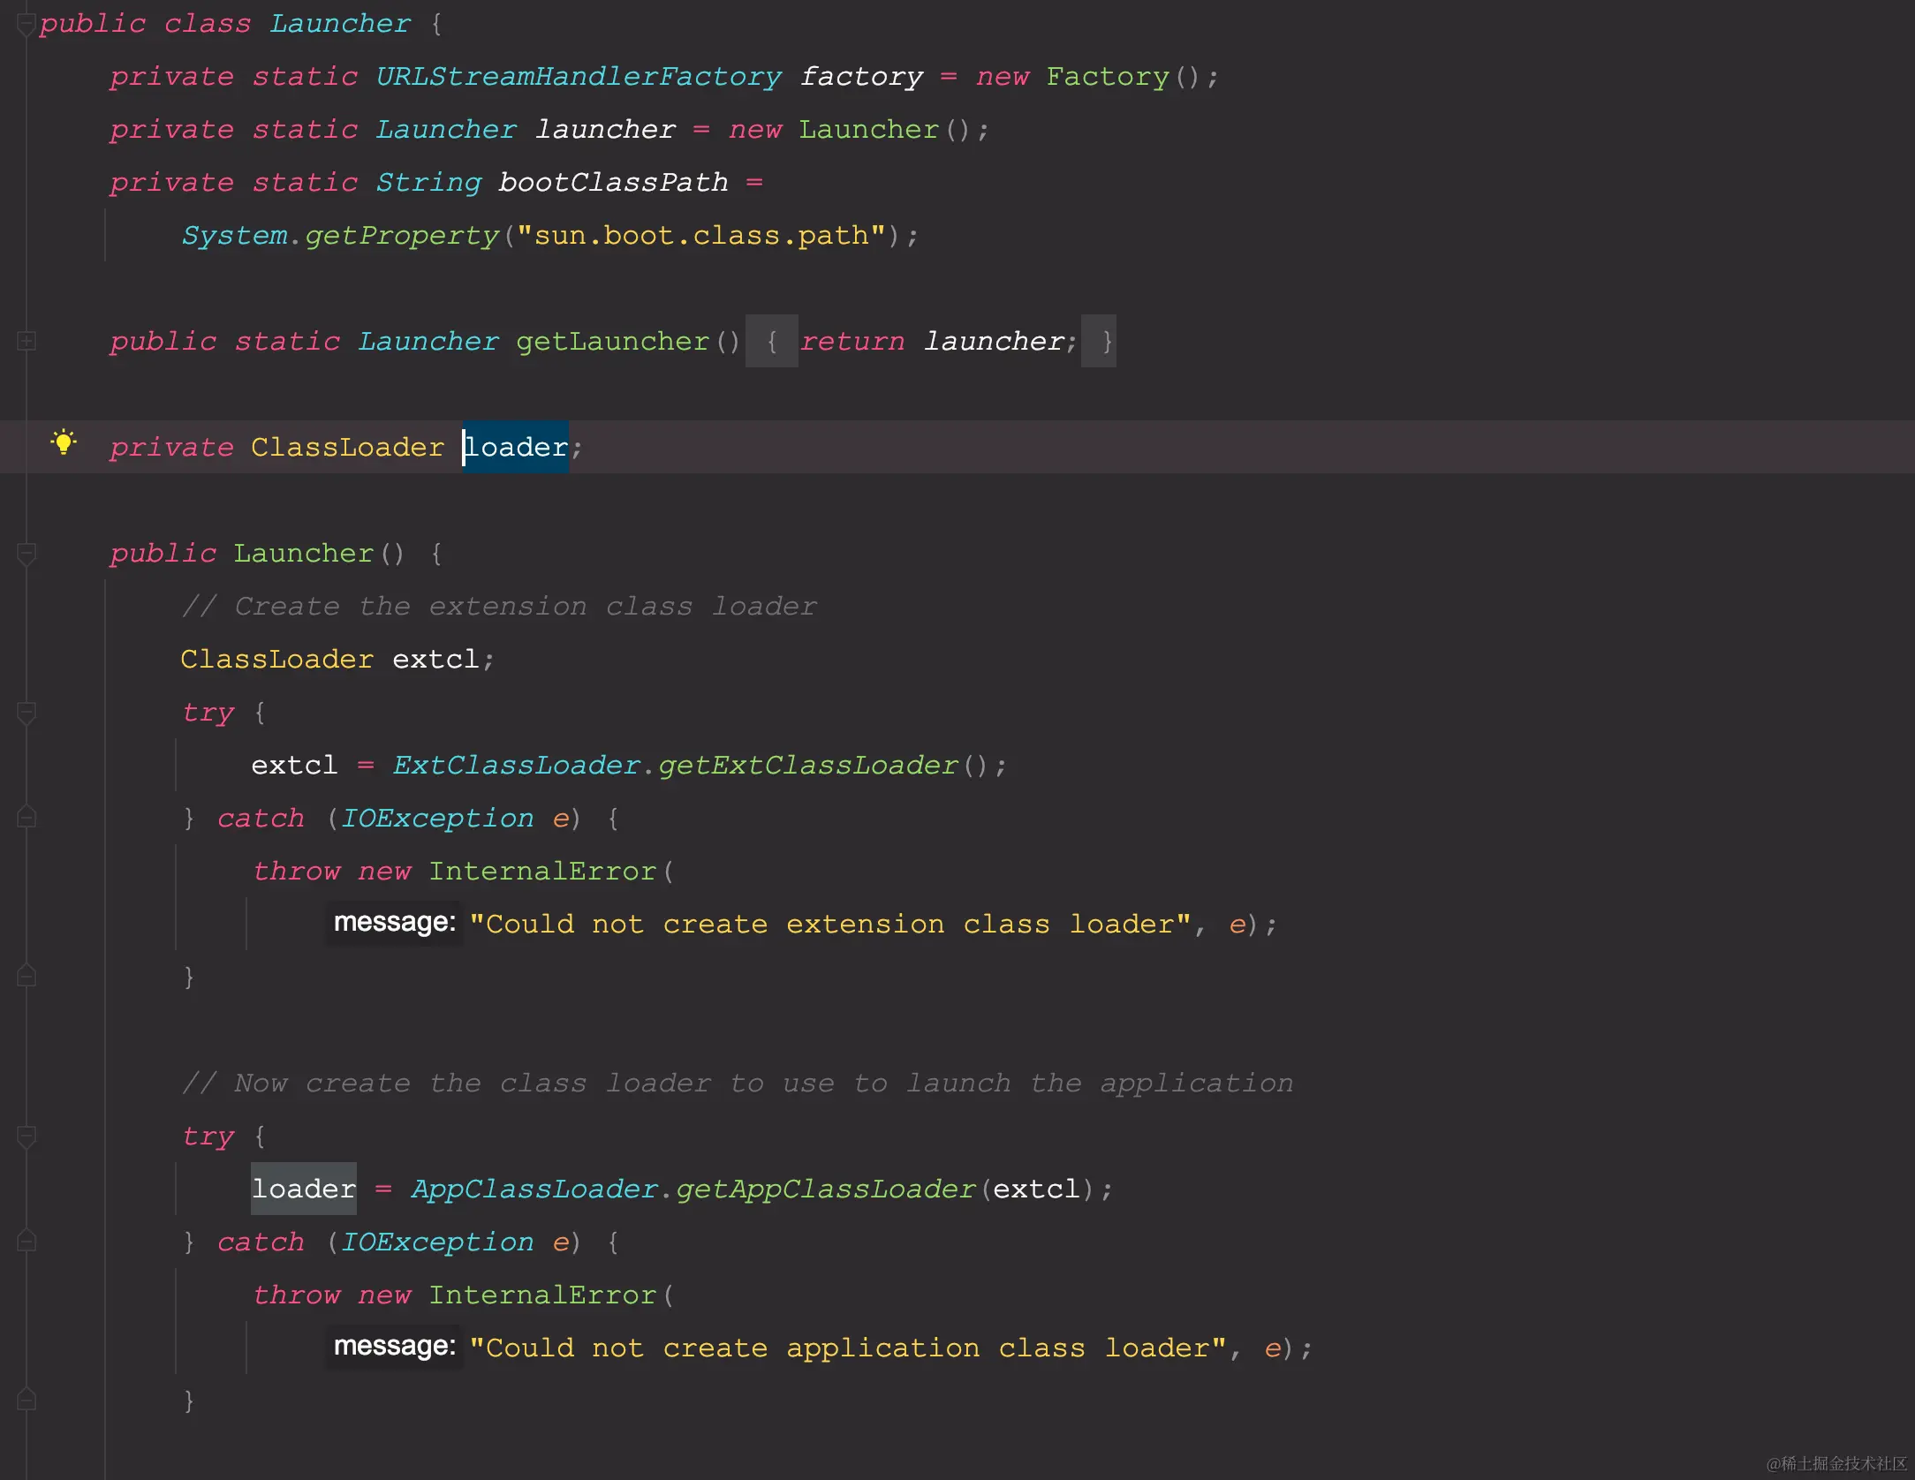This screenshot has width=1915, height=1480.
Task: Fold the first catch IOException block
Action: click(x=26, y=818)
